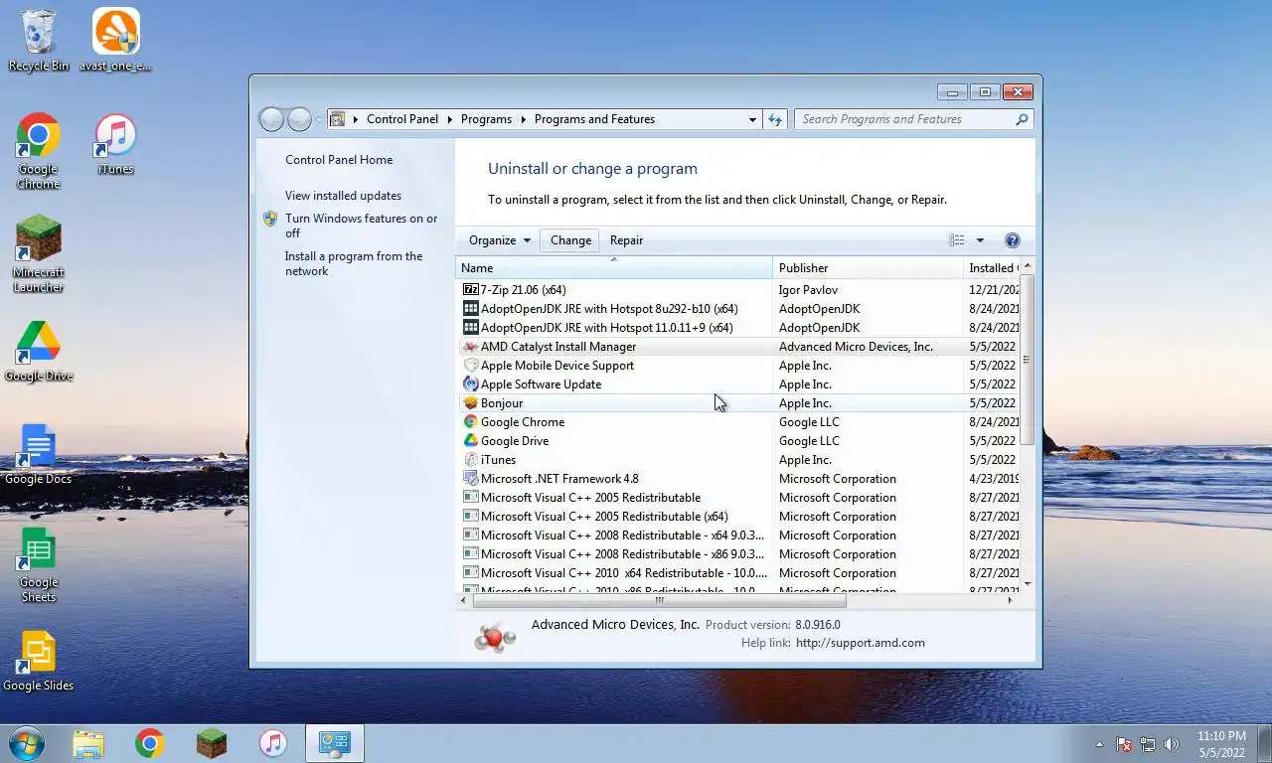Open Google Docs desktop shortcut

pyautogui.click(x=38, y=454)
